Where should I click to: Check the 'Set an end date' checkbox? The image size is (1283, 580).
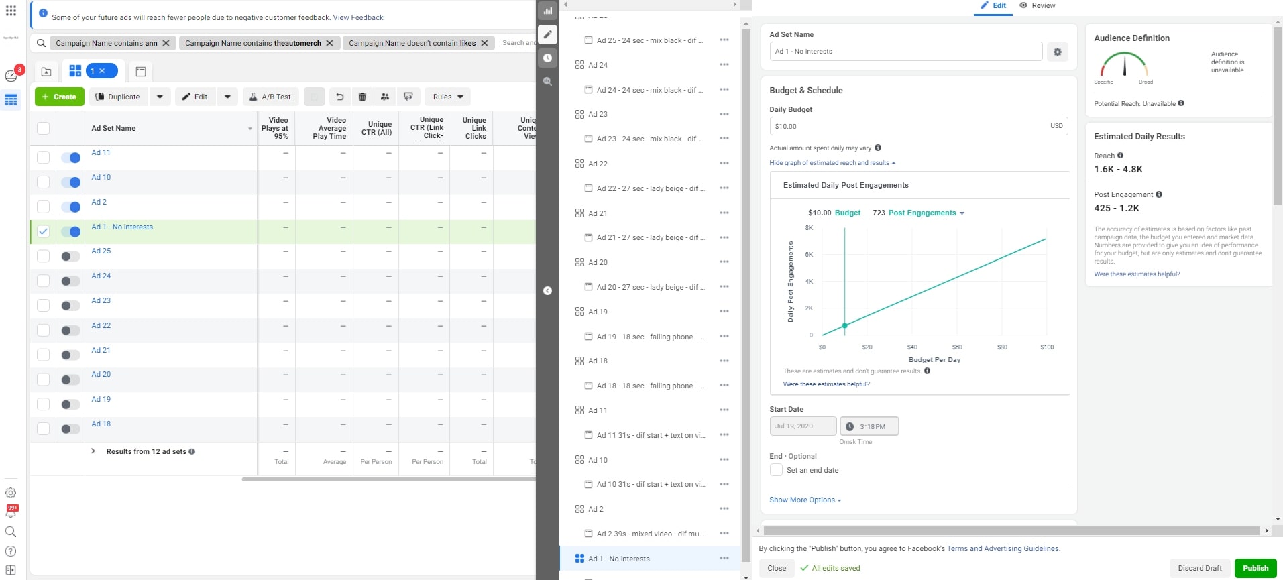tap(776, 470)
